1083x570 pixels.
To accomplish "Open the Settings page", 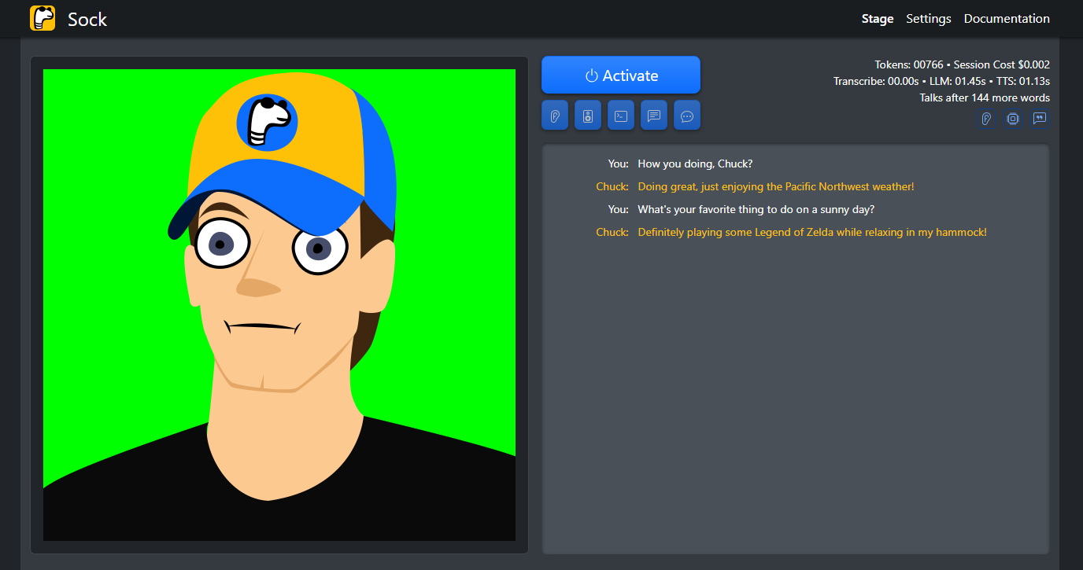I will coord(928,19).
